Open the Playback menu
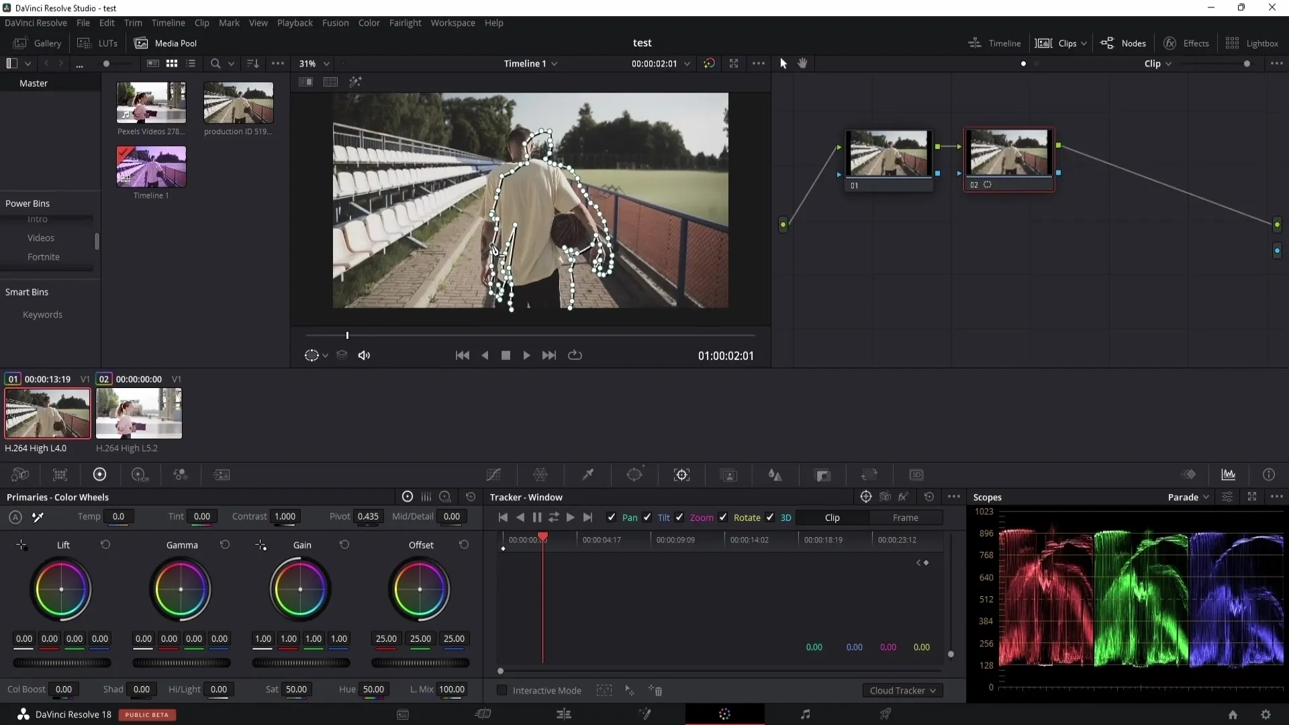The width and height of the screenshot is (1289, 725). pos(295,22)
